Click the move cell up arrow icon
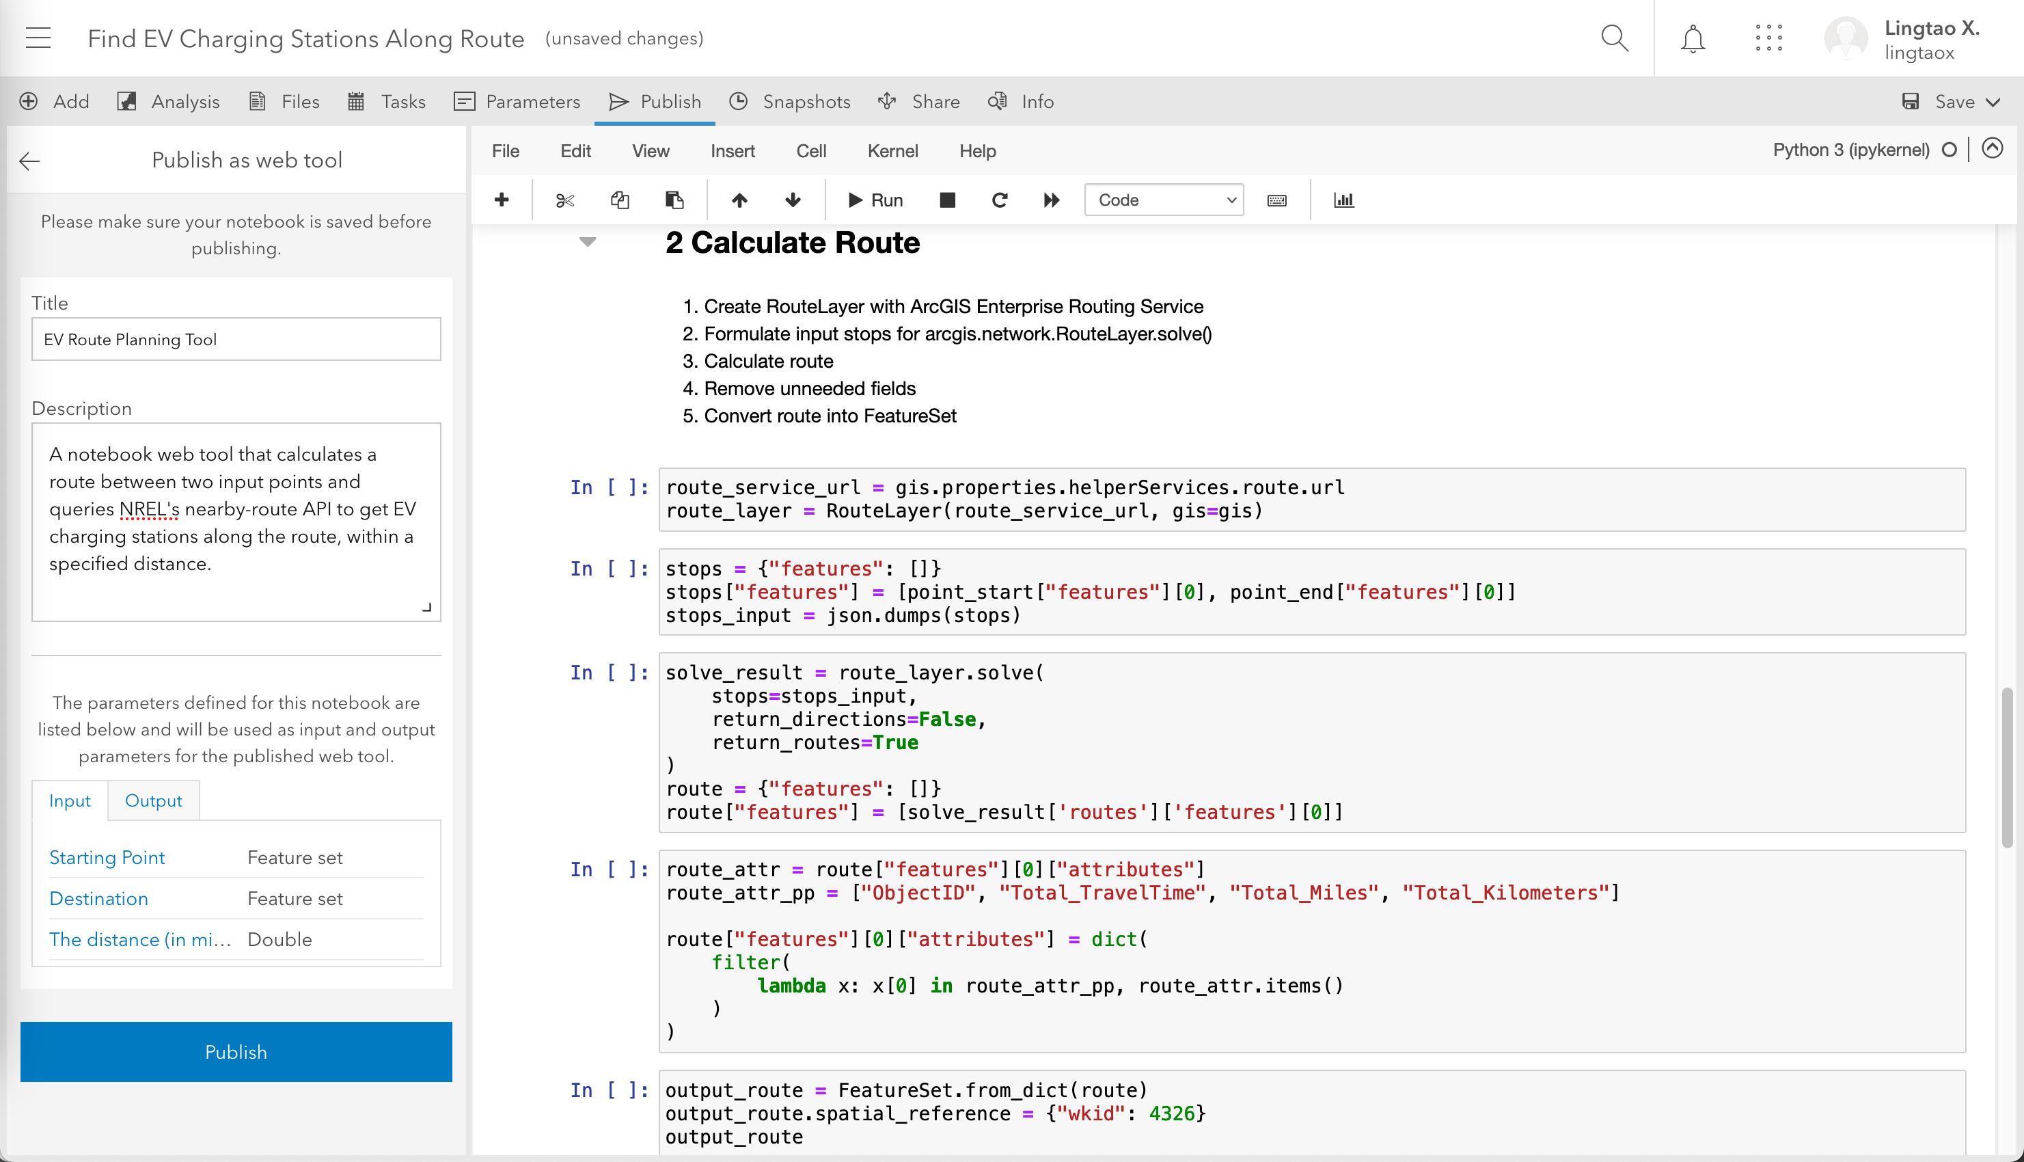2024x1162 pixels. pos(739,199)
